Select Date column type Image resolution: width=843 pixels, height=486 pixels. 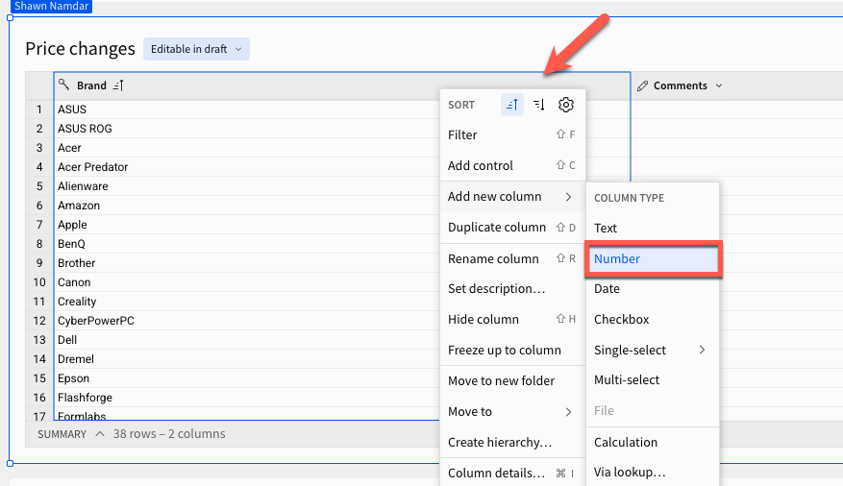pyautogui.click(x=653, y=289)
